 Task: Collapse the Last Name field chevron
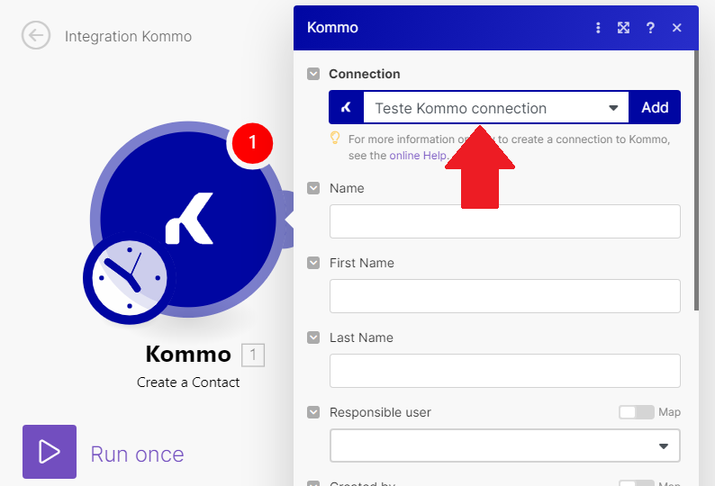pos(313,337)
